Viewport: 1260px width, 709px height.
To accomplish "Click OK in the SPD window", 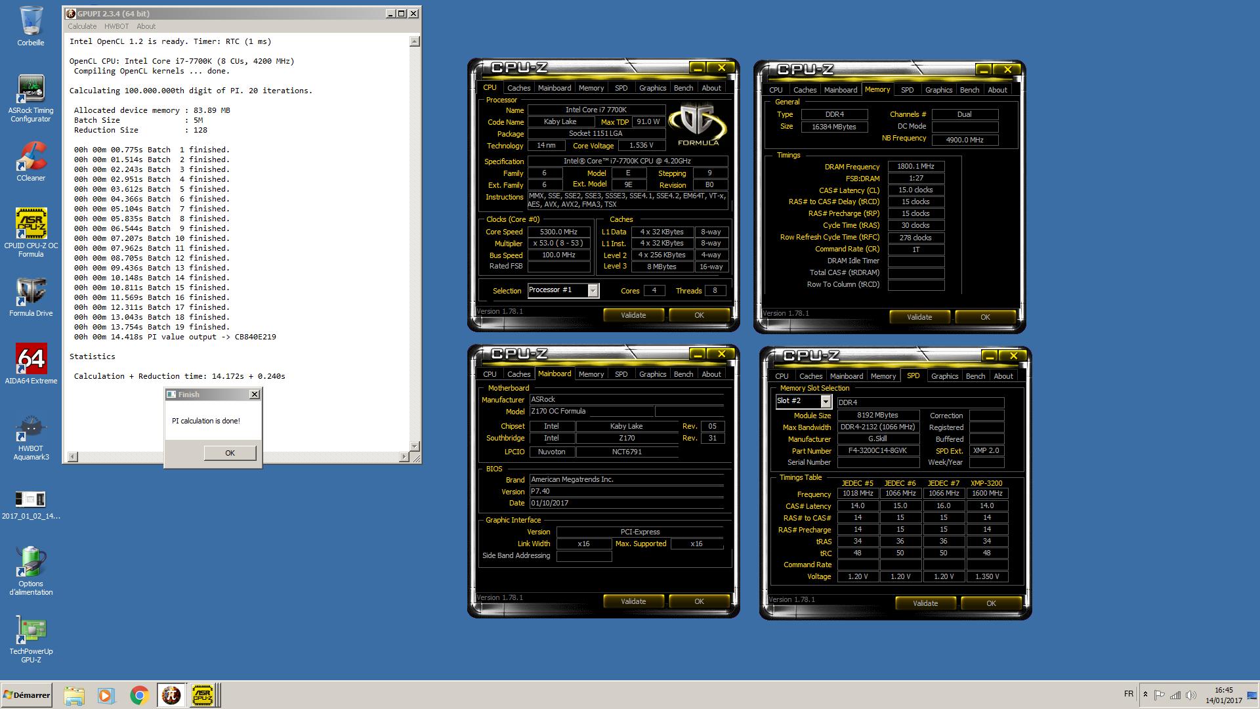I will coord(991,603).
